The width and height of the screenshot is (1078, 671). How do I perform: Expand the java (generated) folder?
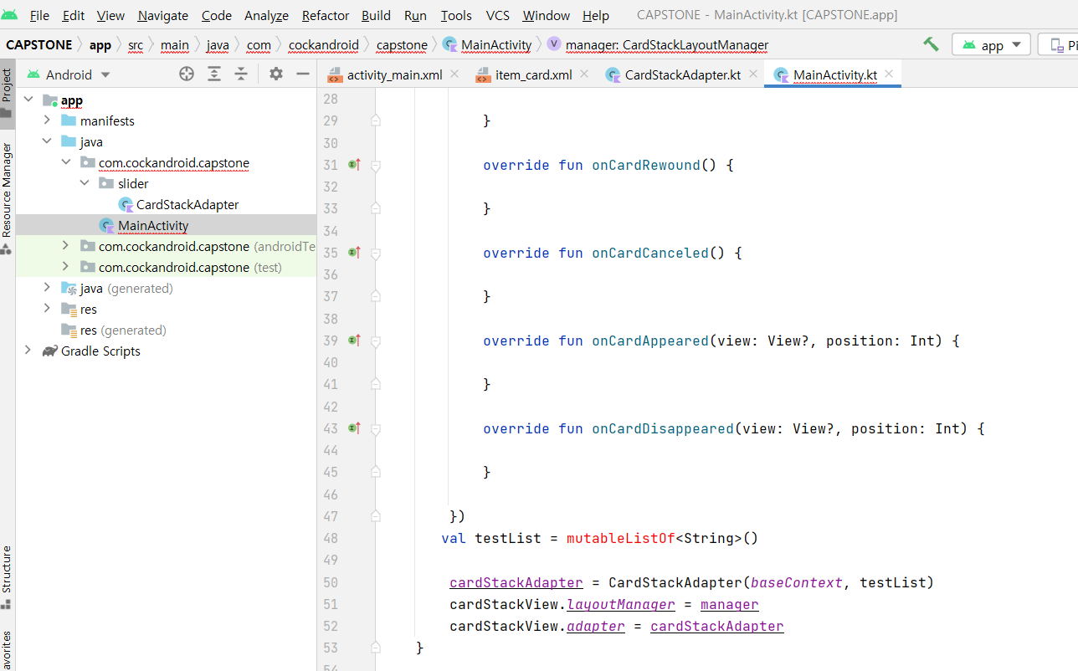click(x=47, y=288)
